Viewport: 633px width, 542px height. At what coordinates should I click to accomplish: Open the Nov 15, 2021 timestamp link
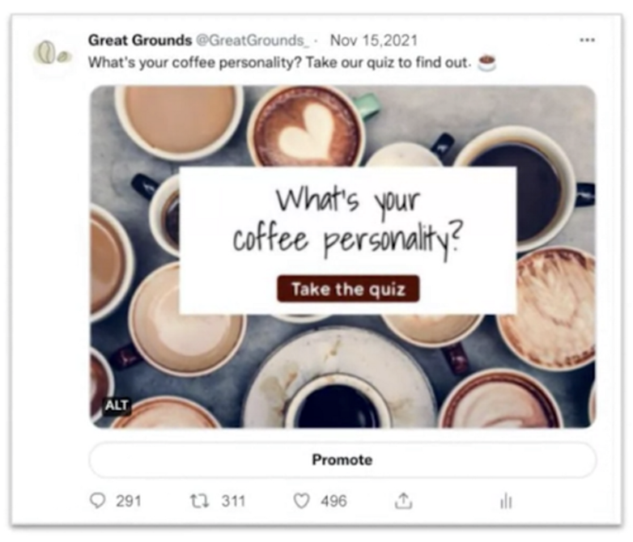(373, 40)
